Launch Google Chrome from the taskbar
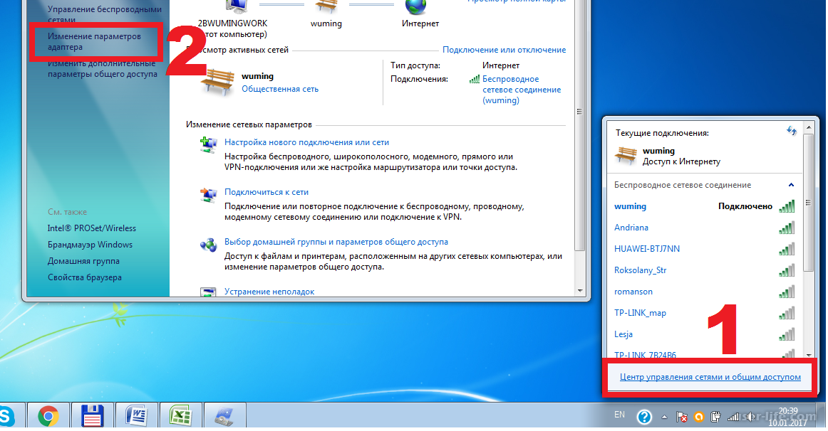 [48, 416]
